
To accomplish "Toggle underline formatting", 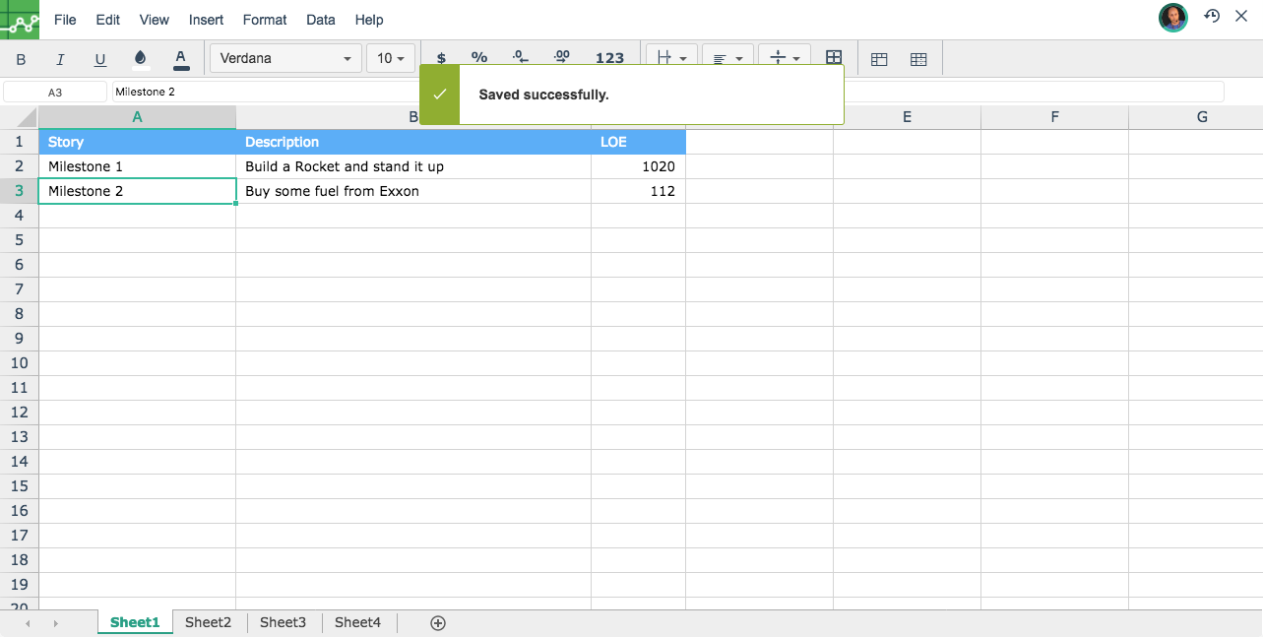I will point(99,59).
